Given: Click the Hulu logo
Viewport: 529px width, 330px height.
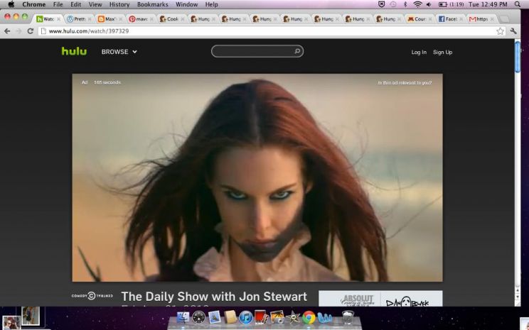Looking at the screenshot, I should [x=74, y=51].
